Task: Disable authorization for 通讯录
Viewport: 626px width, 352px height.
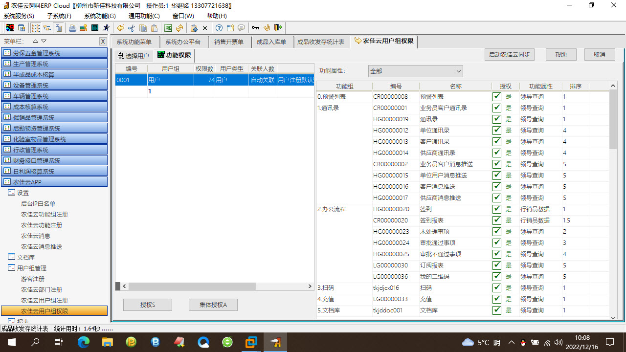Action: pyautogui.click(x=497, y=119)
